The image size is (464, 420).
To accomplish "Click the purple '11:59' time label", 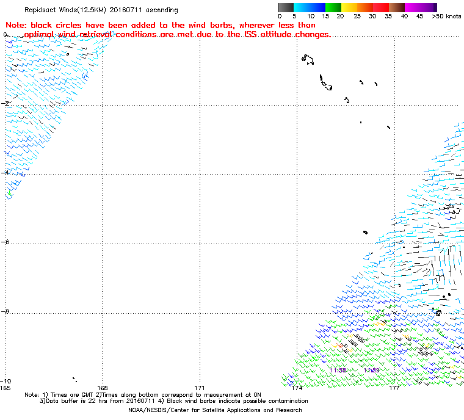I will click(371, 371).
